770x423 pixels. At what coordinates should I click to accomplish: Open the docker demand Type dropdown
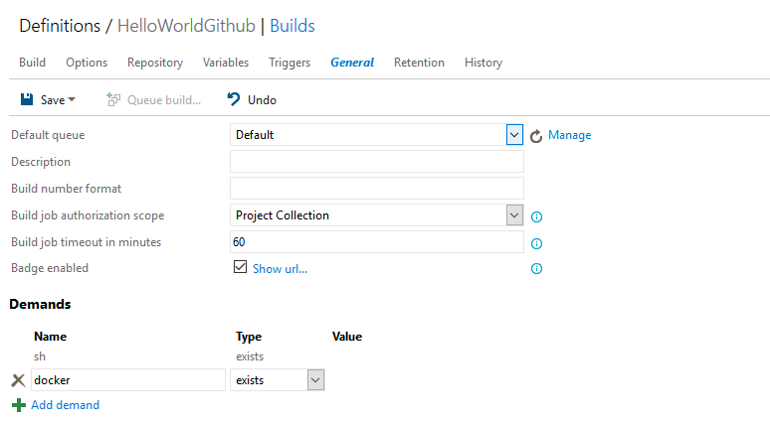(x=315, y=380)
